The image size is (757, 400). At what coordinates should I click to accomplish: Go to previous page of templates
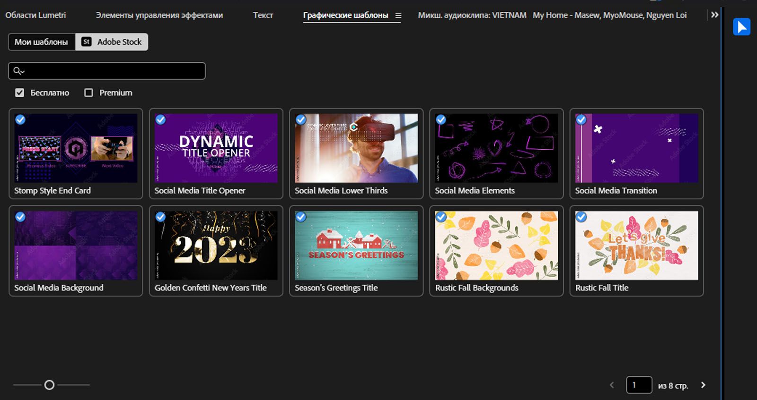point(612,385)
